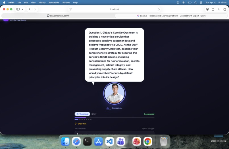The width and height of the screenshot is (229, 149).
Task: Click the Your answer label
Action: pyautogui.click(x=80, y=129)
